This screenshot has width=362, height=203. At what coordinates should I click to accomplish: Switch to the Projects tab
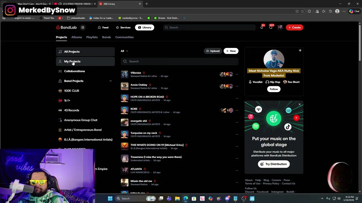(61, 37)
